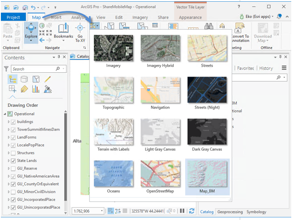Viewport: 293px width, 220px height.
Task: Select List By Labeling tag icon
Action: click(x=24, y=89)
